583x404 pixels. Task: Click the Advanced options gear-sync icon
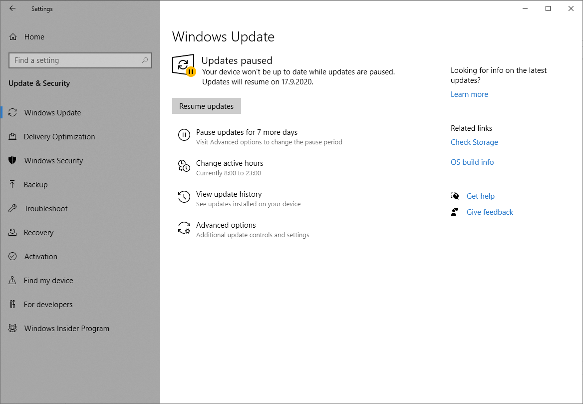click(x=184, y=228)
